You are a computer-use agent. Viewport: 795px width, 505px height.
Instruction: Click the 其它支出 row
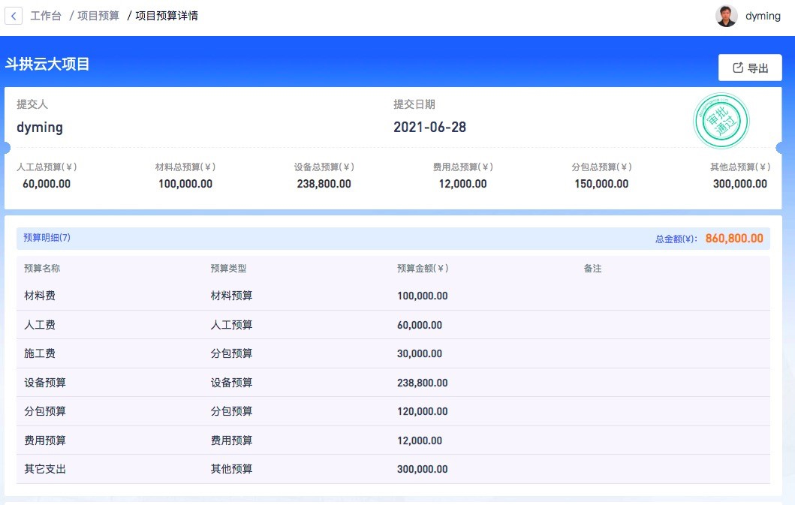coord(45,469)
